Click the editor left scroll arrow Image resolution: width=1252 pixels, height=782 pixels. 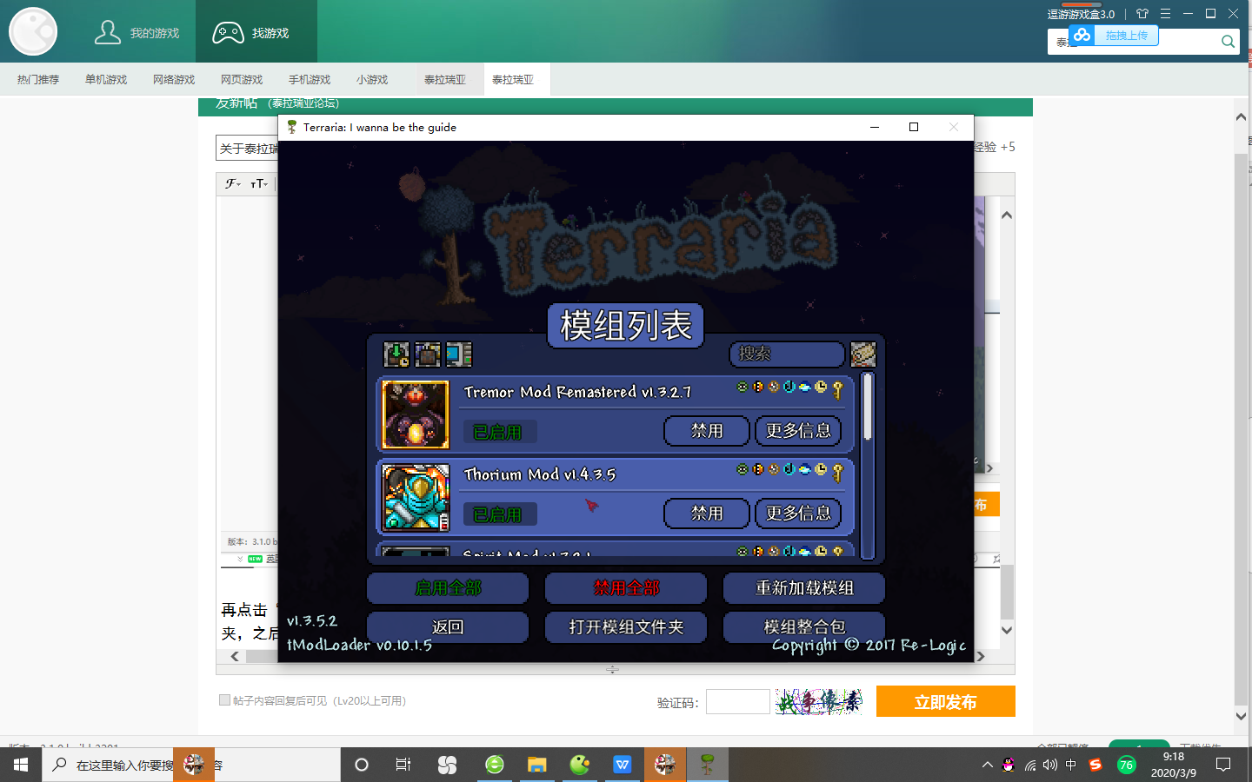(235, 657)
